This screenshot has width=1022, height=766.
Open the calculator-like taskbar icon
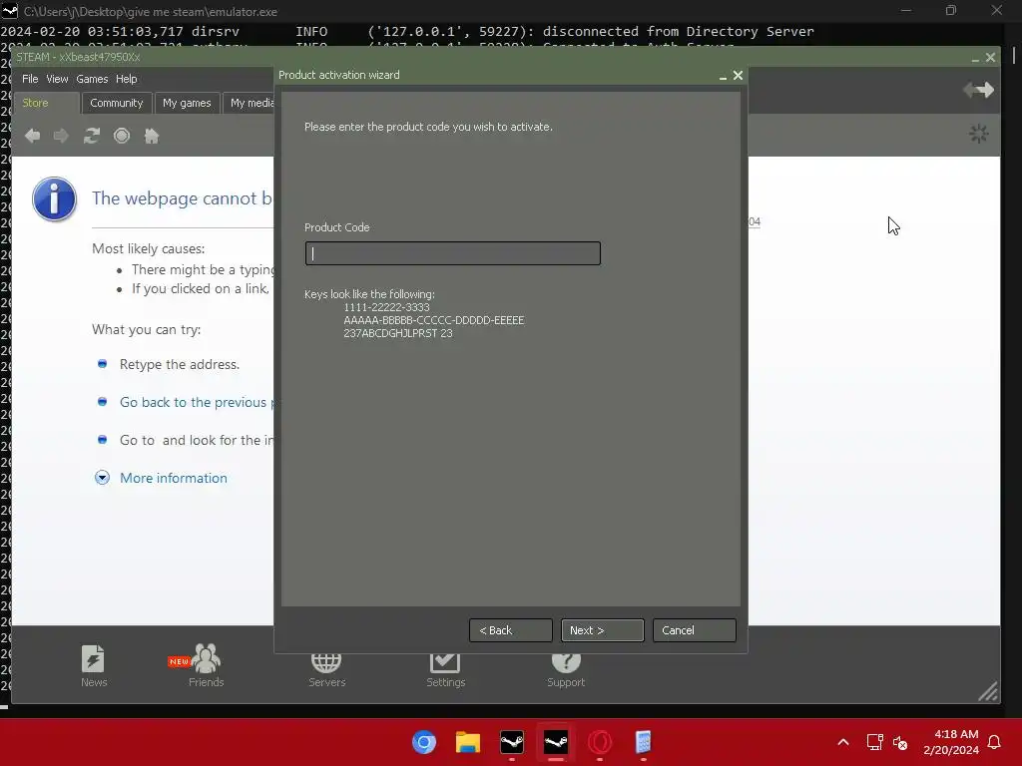pyautogui.click(x=644, y=742)
